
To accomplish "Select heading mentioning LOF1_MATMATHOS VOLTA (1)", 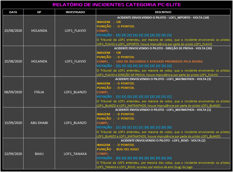I will [x=163, y=110].
